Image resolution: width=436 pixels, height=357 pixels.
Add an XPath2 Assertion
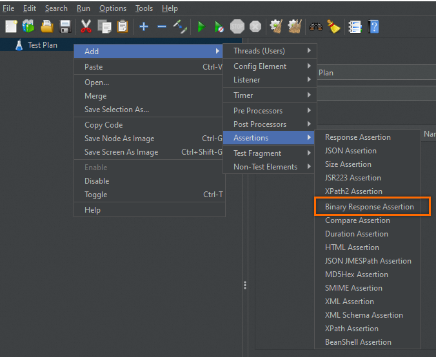[368, 191]
